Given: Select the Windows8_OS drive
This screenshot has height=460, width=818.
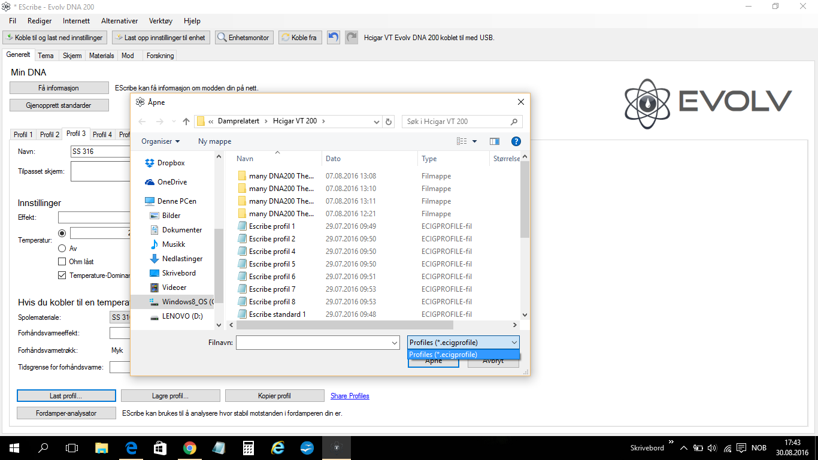Looking at the screenshot, I should [181, 302].
